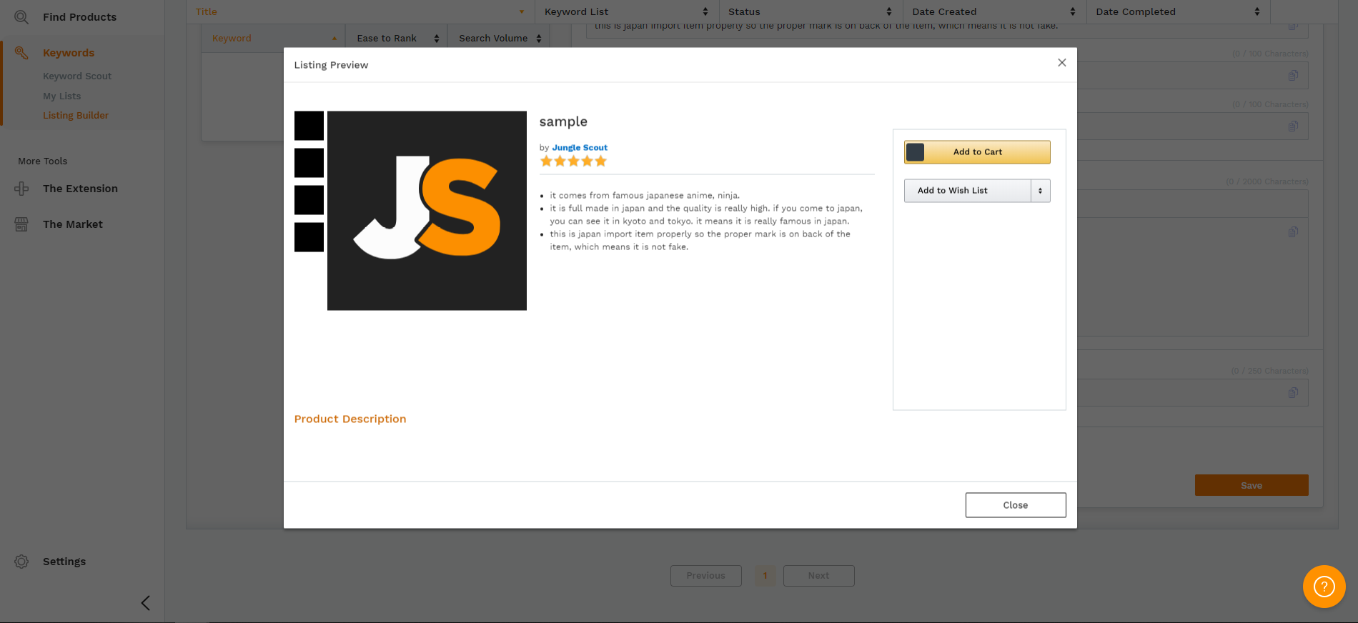The width and height of the screenshot is (1358, 623).
Task: Select the second black thumbnail image
Action: click(x=309, y=163)
